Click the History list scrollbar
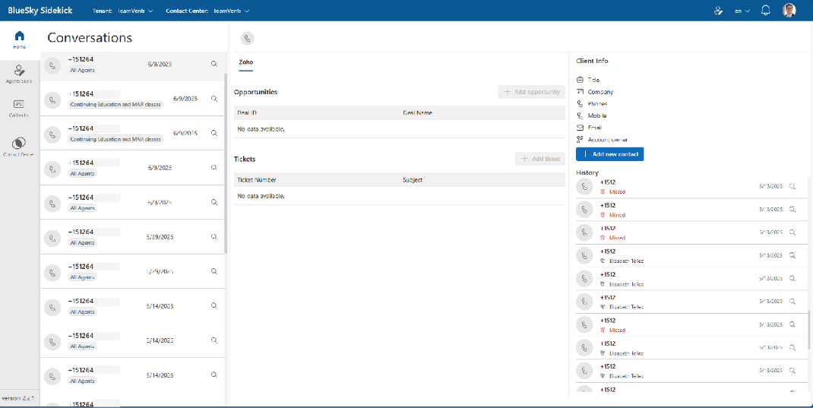 pos(809,330)
